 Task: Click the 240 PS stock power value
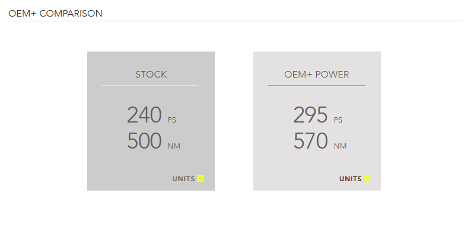(x=151, y=115)
